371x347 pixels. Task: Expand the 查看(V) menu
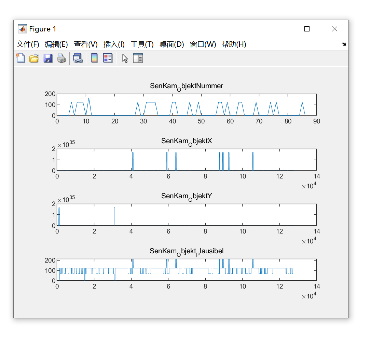click(x=86, y=44)
